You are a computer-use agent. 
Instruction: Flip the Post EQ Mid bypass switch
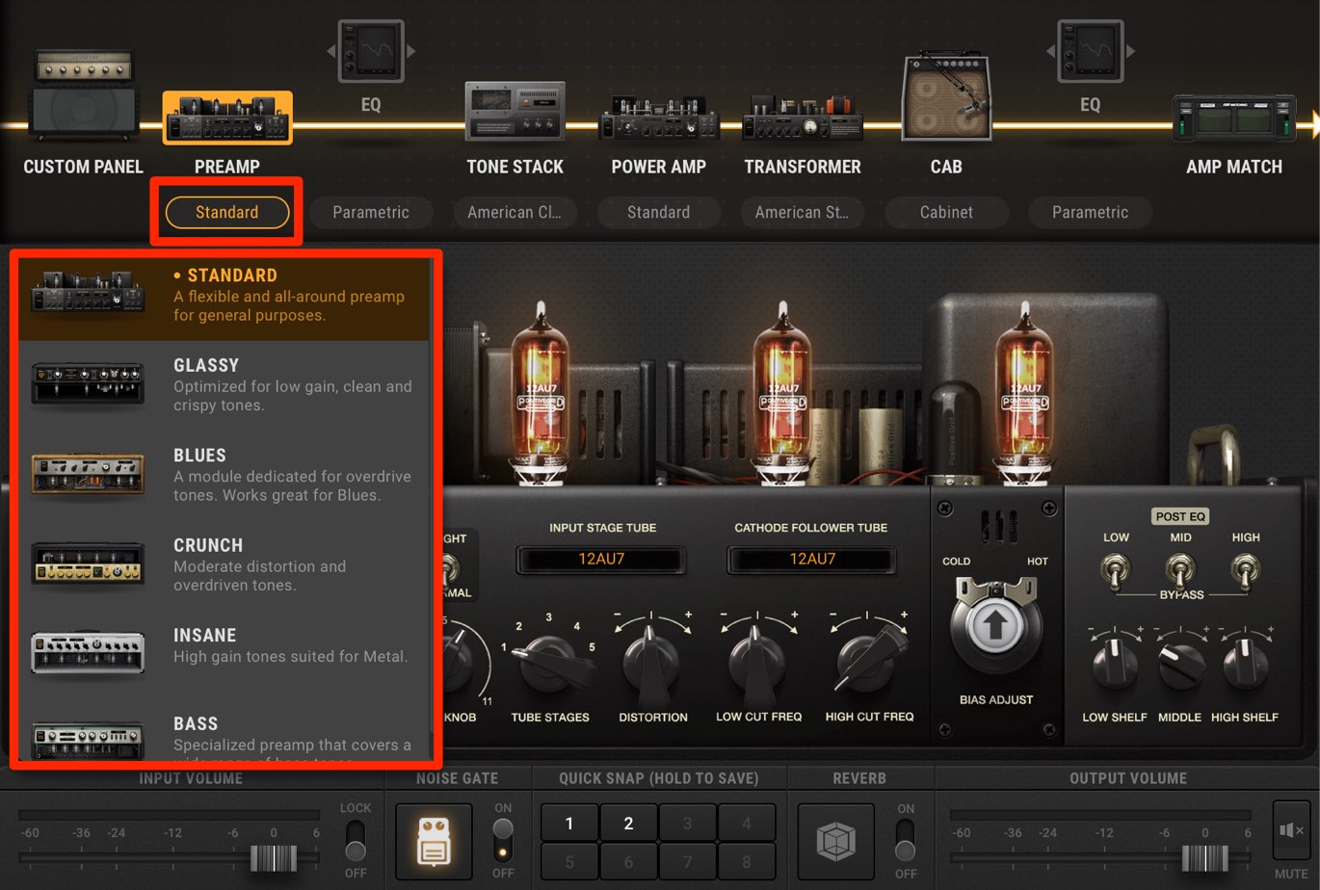coord(1180,570)
